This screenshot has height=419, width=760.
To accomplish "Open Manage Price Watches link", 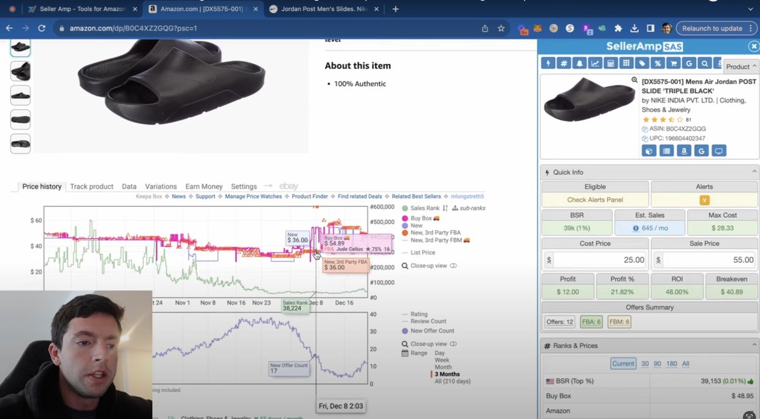I will click(253, 196).
